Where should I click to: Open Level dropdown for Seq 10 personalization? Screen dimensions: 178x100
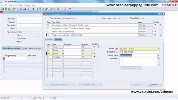coord(152,25)
